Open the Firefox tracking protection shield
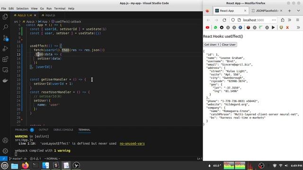Screen dimensions: 303x170 pos(233,20)
